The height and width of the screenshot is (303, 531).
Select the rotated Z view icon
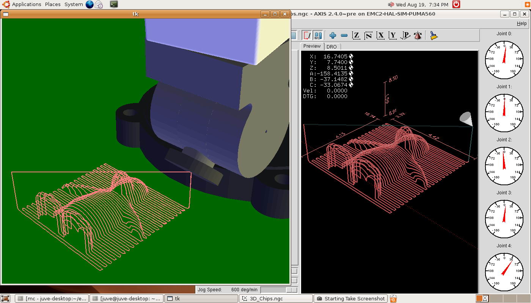point(368,36)
